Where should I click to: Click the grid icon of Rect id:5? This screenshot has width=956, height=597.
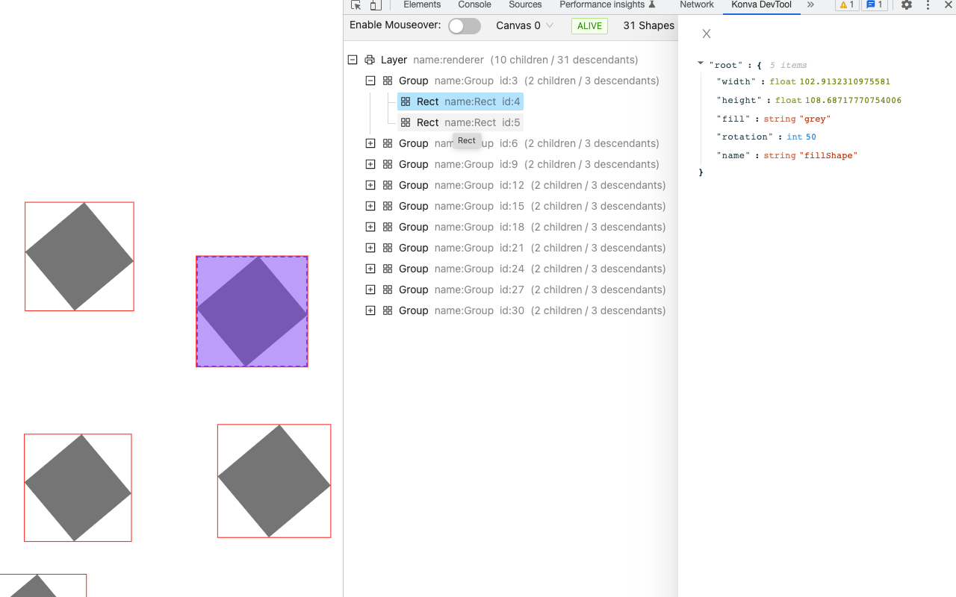406,122
